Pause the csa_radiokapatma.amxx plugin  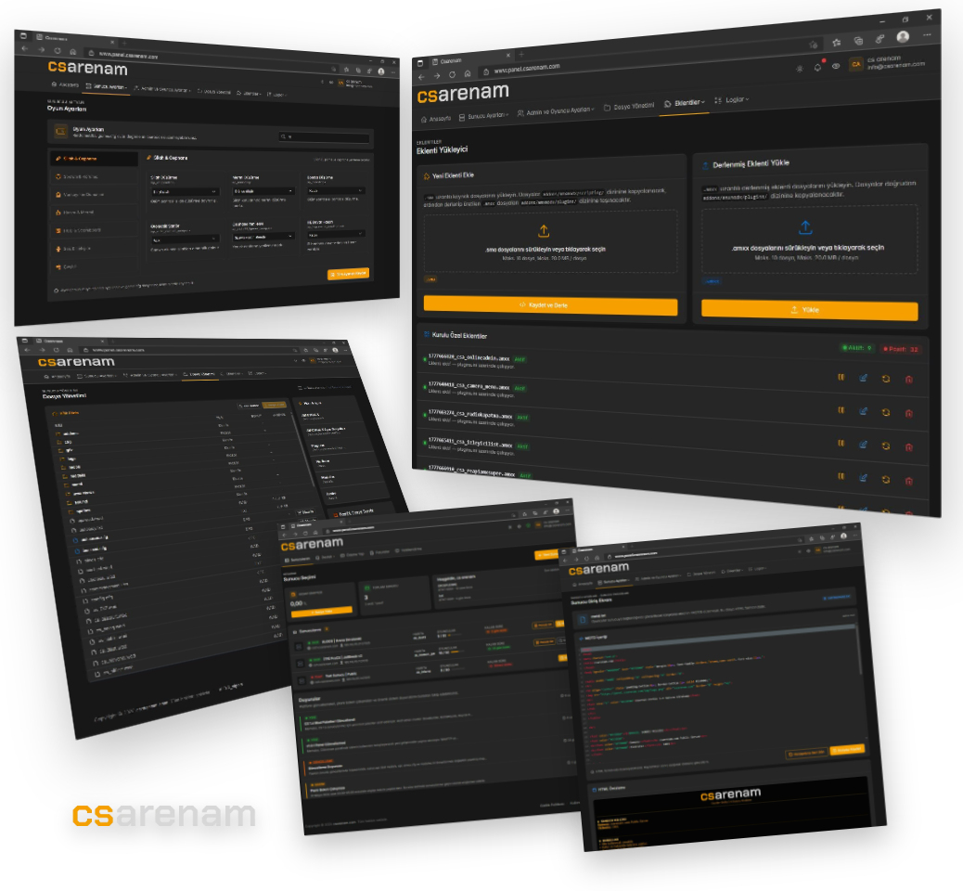click(x=841, y=443)
